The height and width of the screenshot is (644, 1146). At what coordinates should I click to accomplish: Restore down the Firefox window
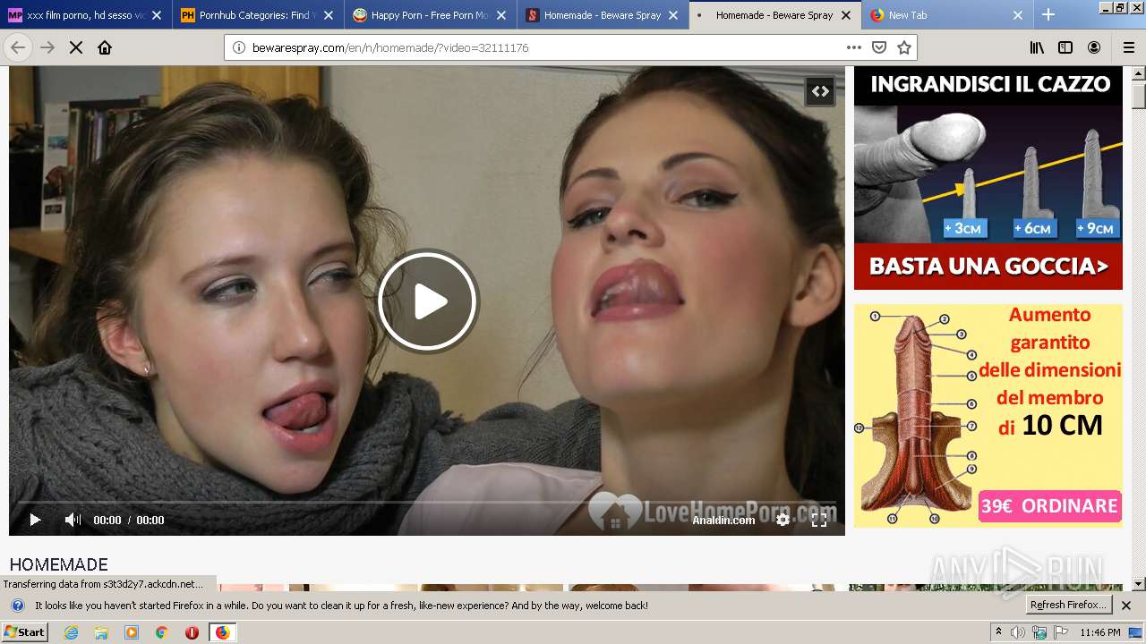point(1120,7)
